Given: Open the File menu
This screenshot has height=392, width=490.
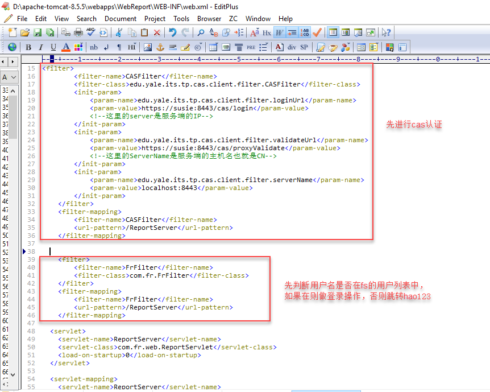Looking at the screenshot, I should (22, 19).
